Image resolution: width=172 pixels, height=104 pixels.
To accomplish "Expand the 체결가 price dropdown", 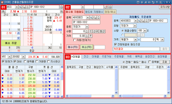I will [x=136, y=40].
